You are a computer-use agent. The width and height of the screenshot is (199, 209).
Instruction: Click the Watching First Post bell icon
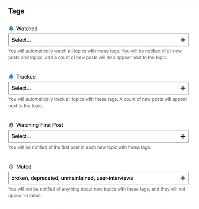point(11,125)
